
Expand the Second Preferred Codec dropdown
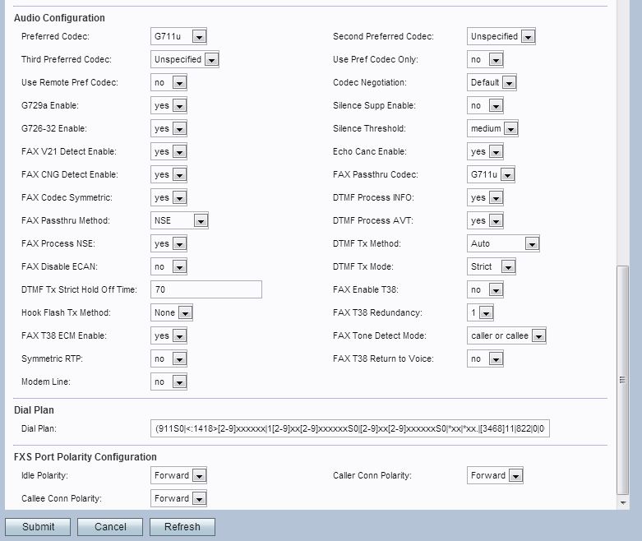501,36
